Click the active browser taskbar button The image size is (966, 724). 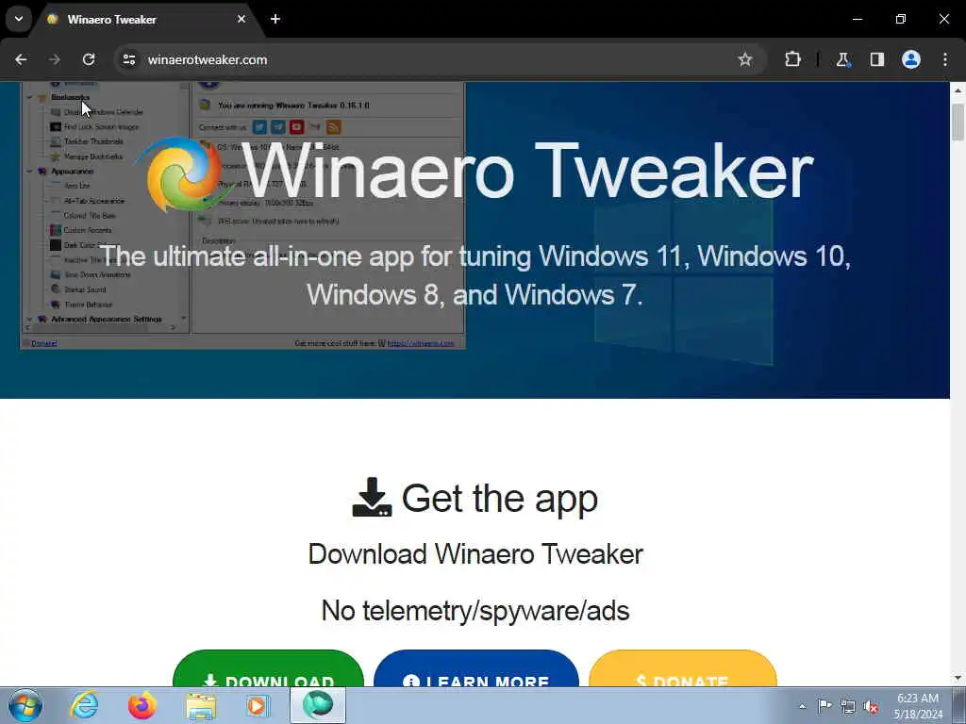coord(318,705)
